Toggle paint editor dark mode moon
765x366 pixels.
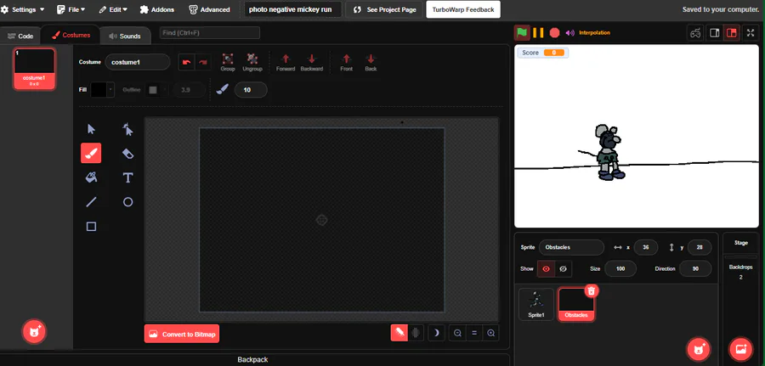click(437, 333)
